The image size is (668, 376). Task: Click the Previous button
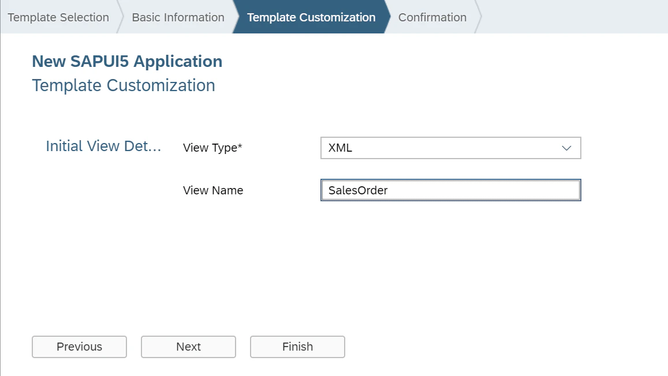coord(79,347)
